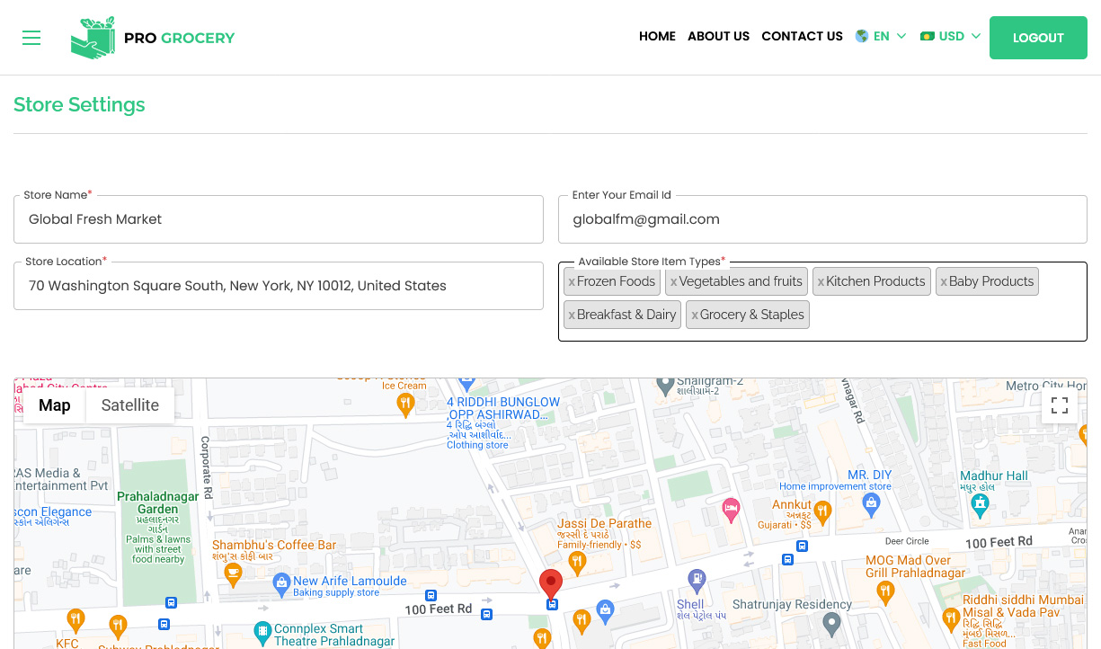The width and height of the screenshot is (1101, 649).
Task: Select the Shell petrol pump marker
Action: click(x=697, y=580)
